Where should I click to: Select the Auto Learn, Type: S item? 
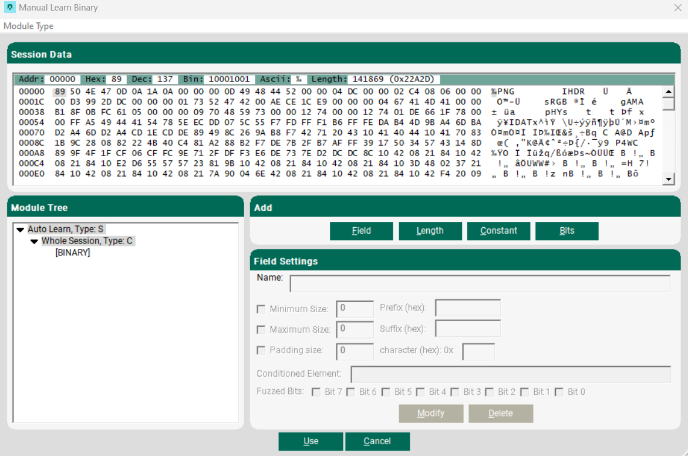pyautogui.click(x=66, y=229)
